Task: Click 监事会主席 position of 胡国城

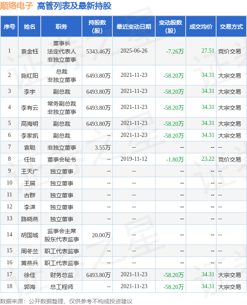Action: pyautogui.click(x=62, y=231)
